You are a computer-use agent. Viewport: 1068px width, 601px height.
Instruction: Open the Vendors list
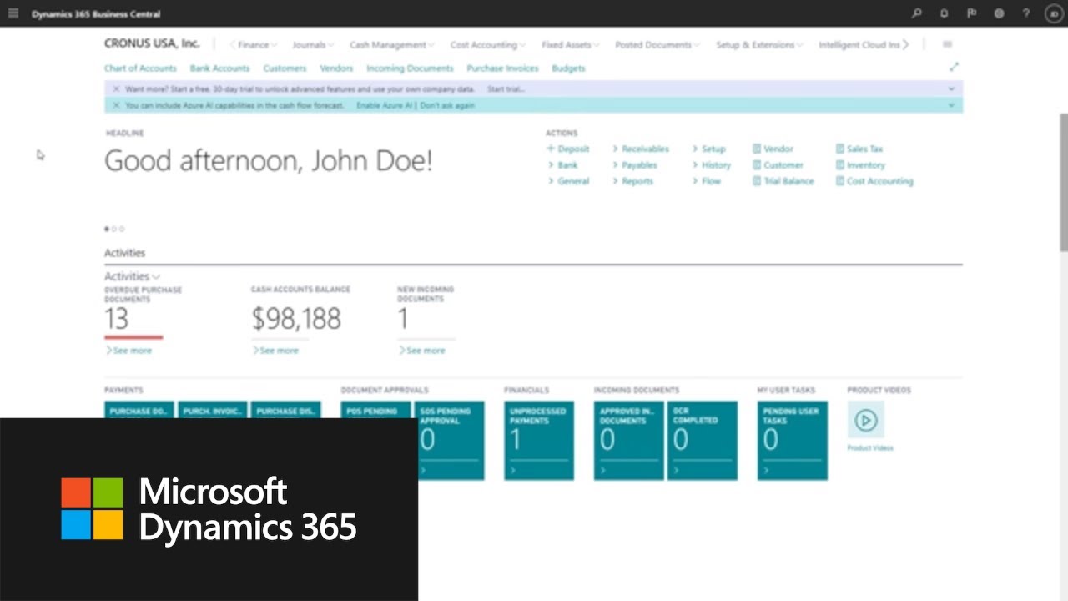[336, 68]
